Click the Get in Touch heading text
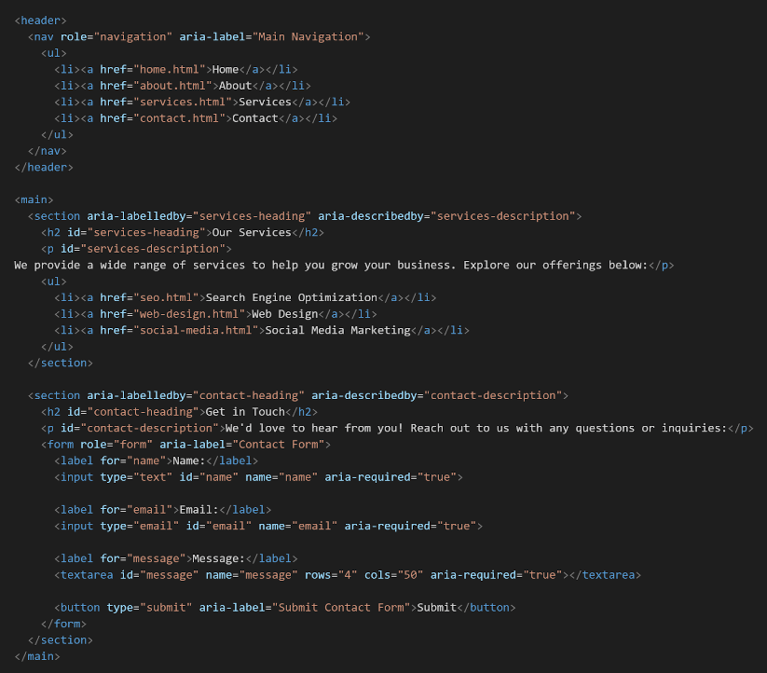767x673 pixels. (x=245, y=412)
